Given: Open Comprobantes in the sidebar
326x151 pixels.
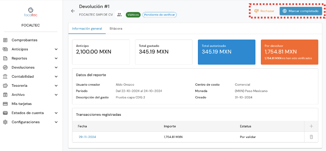Looking at the screenshot, I should pyautogui.click(x=24, y=40).
